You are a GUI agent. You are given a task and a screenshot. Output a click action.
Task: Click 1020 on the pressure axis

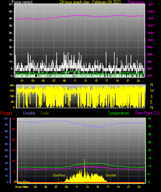(x=150, y=11)
